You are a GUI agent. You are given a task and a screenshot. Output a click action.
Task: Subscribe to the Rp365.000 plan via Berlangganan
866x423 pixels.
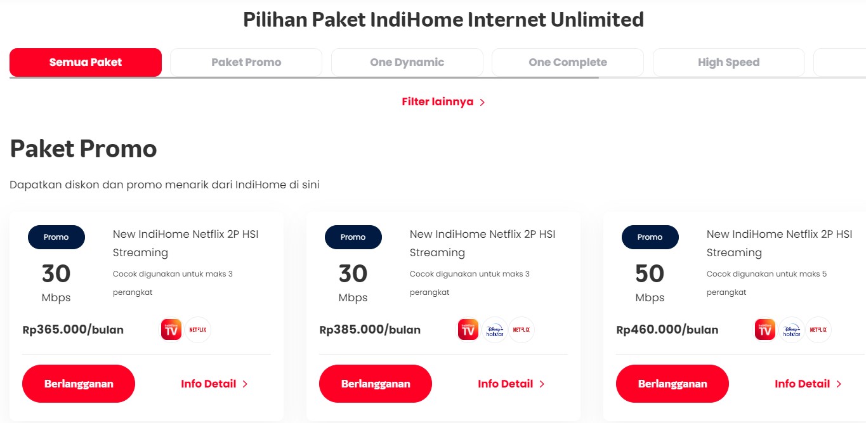point(79,383)
